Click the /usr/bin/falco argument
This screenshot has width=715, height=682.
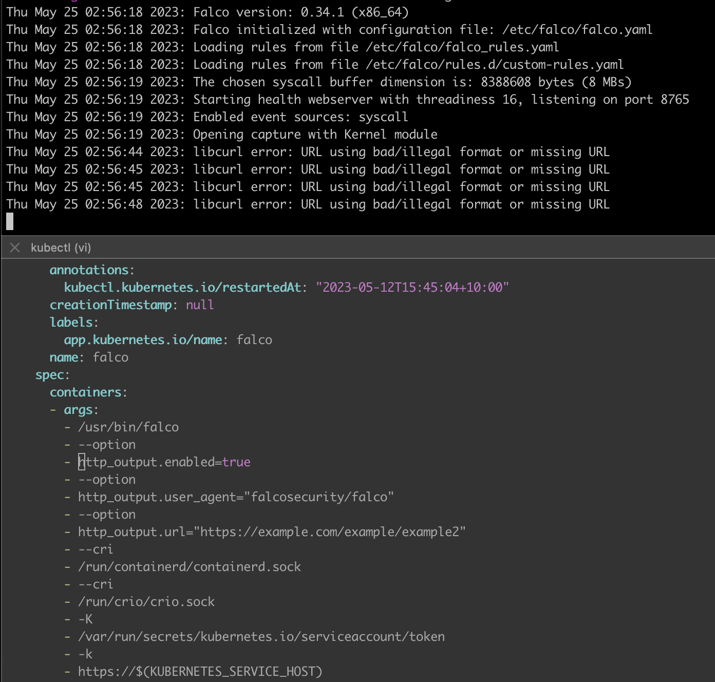pyautogui.click(x=128, y=427)
